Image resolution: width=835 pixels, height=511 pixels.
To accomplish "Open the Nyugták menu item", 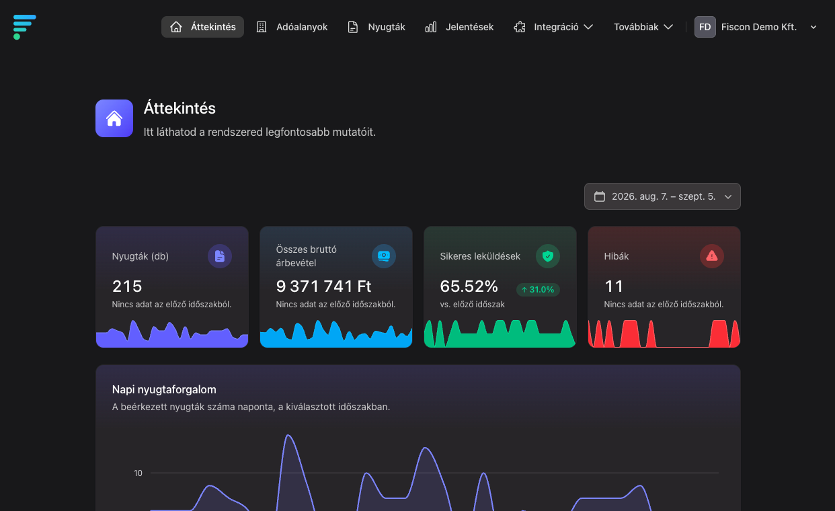I will coord(376,27).
